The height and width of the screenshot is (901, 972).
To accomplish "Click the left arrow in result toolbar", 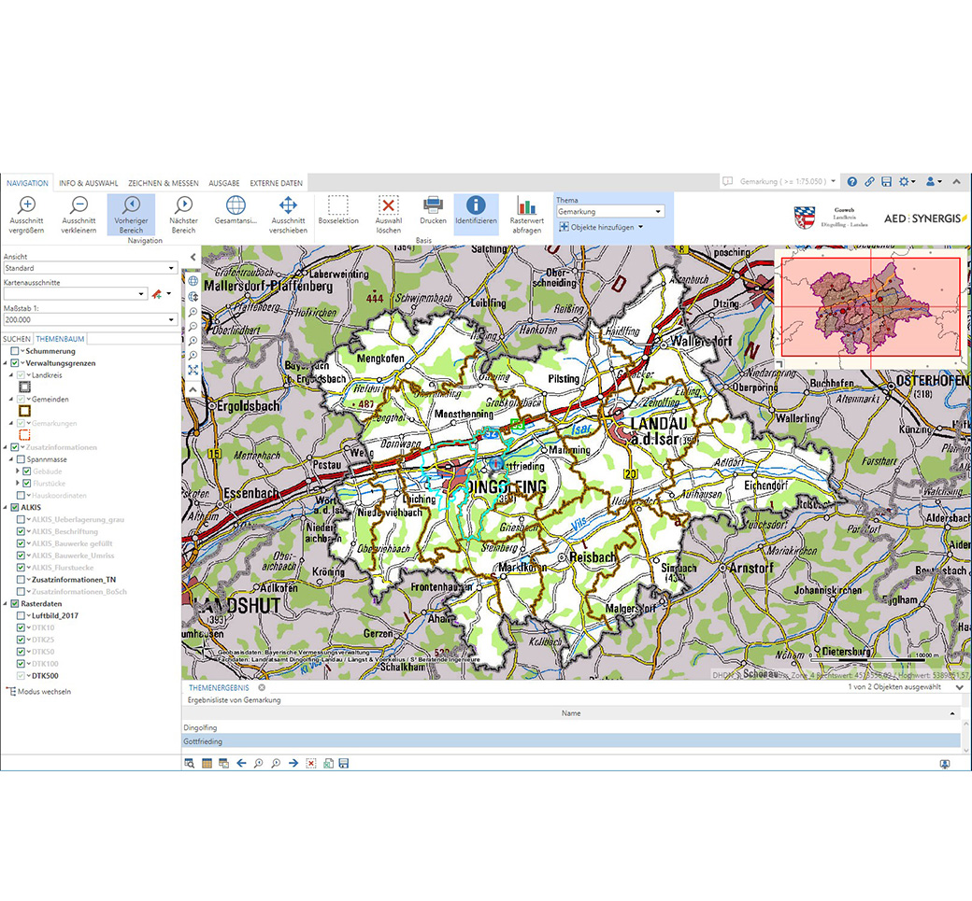I will tap(242, 764).
